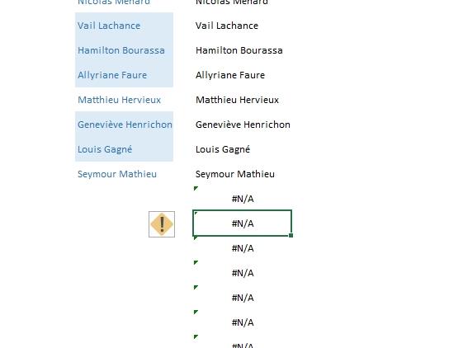Click the black Hamilton Bourassa cell
Screen dimensions: 463x348
[242, 50]
